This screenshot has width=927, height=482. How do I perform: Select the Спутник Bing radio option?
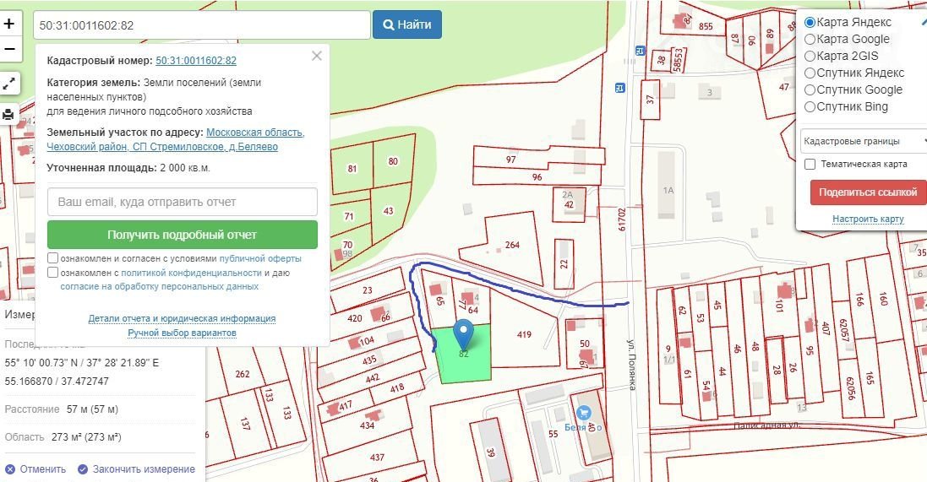tap(810, 106)
